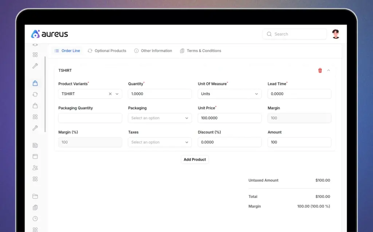The image size is (373, 232).
Task: Open the sidebar newspaper icon
Action: 35,145
